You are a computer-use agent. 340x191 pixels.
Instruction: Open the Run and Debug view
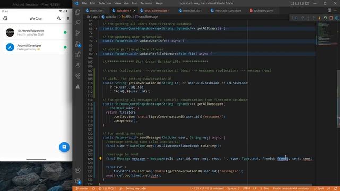(78, 44)
